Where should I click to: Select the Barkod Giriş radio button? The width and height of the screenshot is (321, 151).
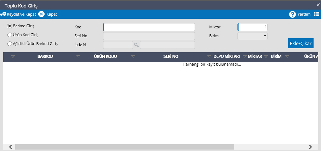pyautogui.click(x=10, y=26)
